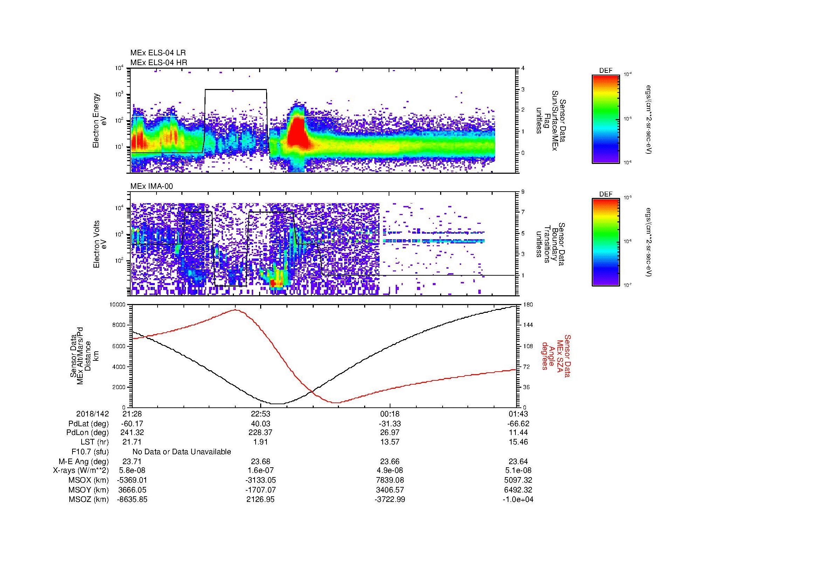The width and height of the screenshot is (819, 579).
Task: Select the MSOX value '-5369.01'
Action: point(132,480)
